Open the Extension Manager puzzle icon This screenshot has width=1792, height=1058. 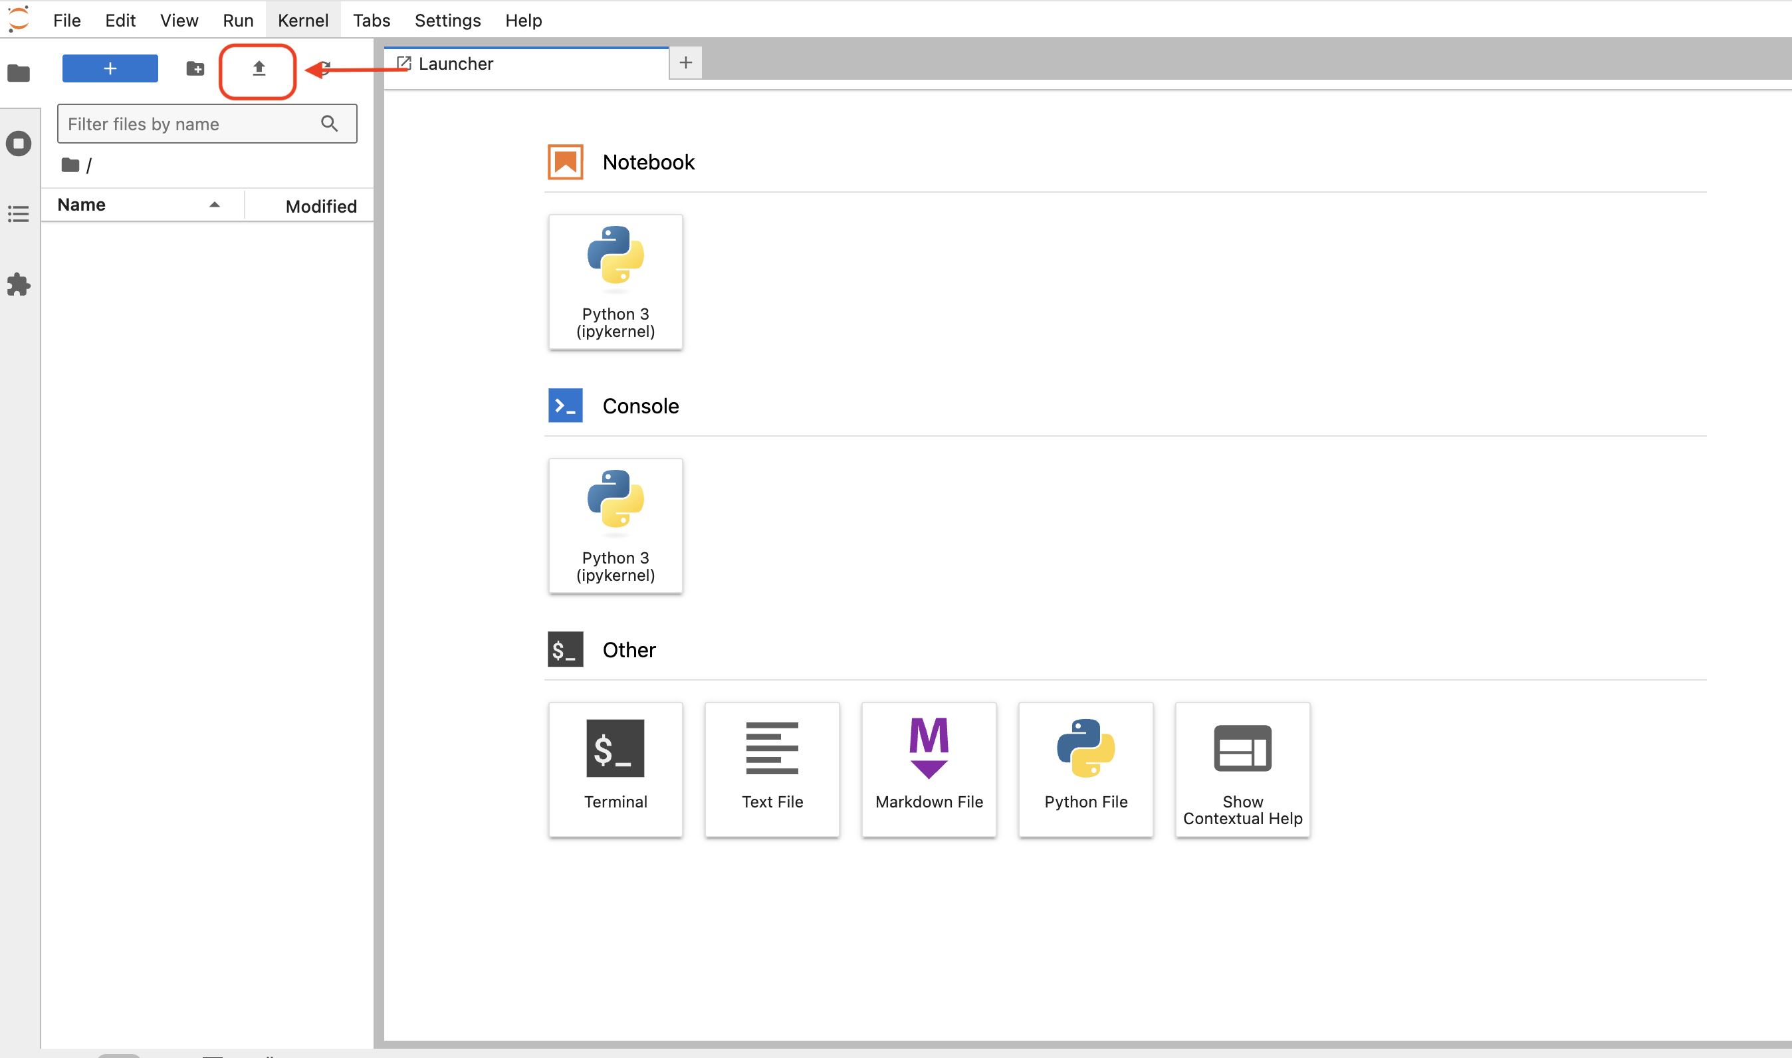point(19,284)
